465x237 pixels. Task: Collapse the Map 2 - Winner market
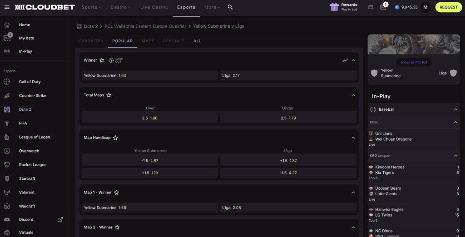coord(353,227)
